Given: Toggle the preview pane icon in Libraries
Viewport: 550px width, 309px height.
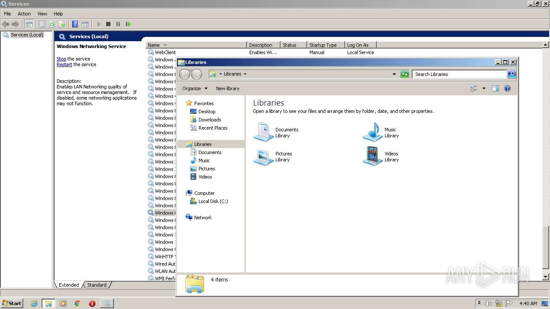Looking at the screenshot, I should (x=495, y=88).
